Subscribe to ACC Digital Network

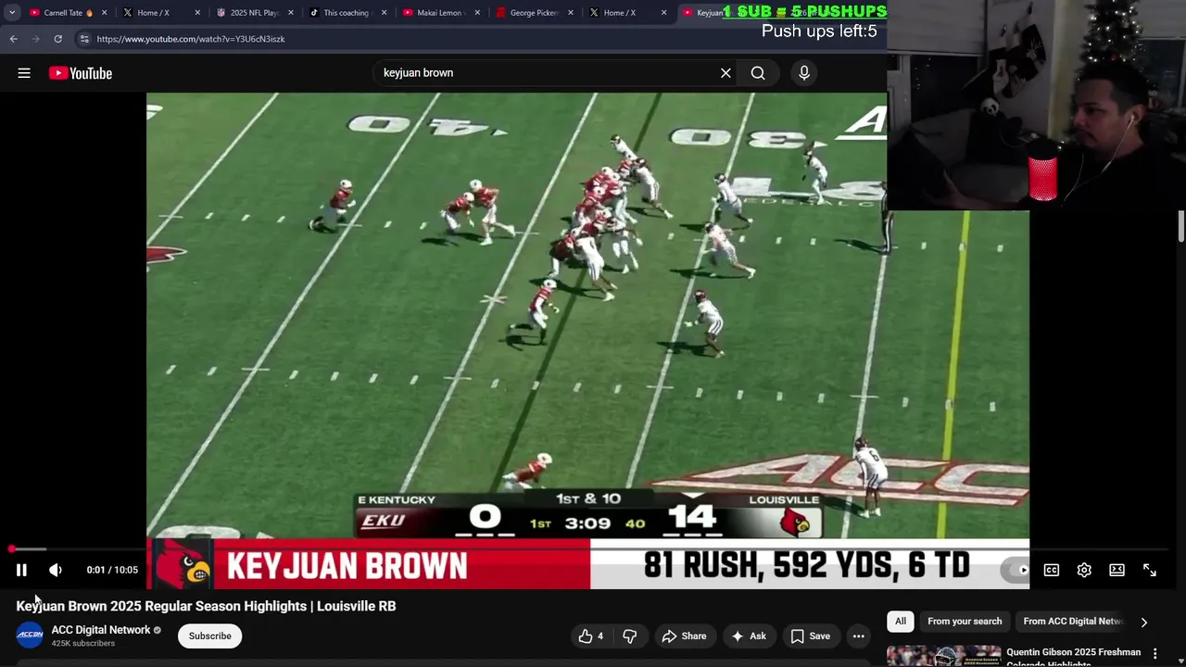pyautogui.click(x=210, y=636)
